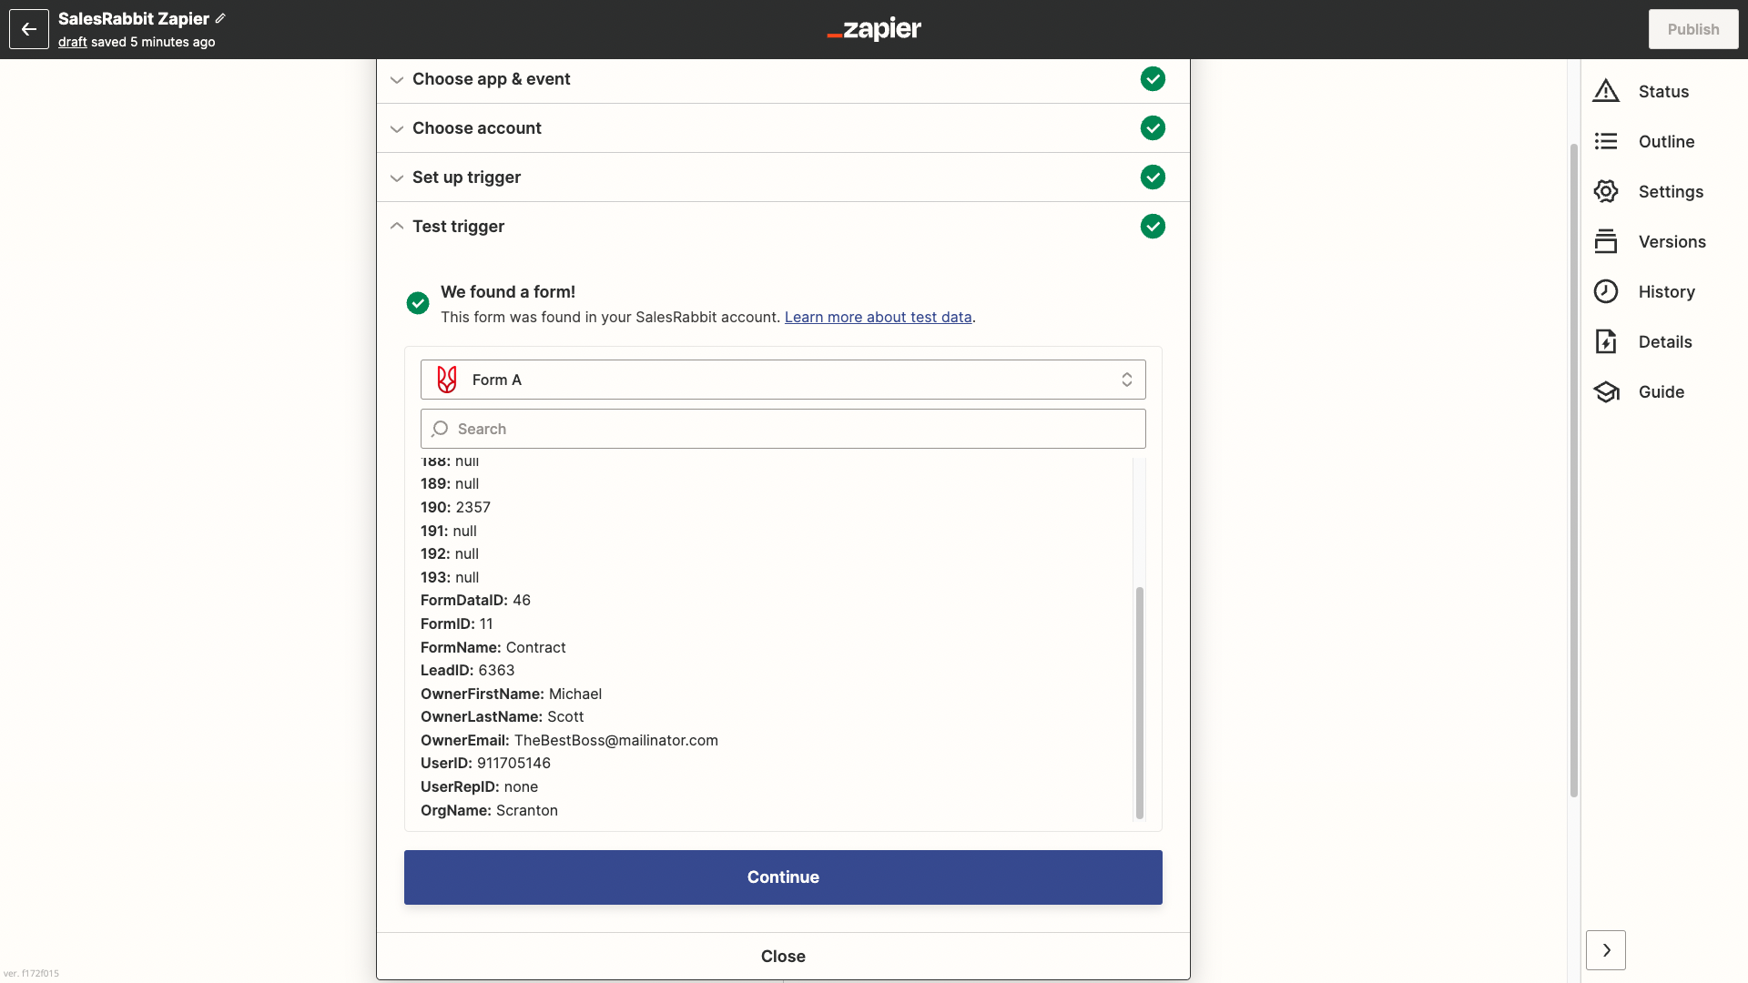Collapse the right sidebar with chevron button

[1606, 950]
